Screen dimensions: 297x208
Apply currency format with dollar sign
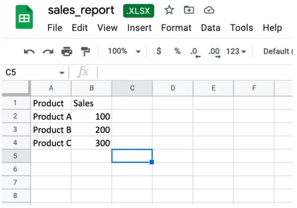click(159, 51)
